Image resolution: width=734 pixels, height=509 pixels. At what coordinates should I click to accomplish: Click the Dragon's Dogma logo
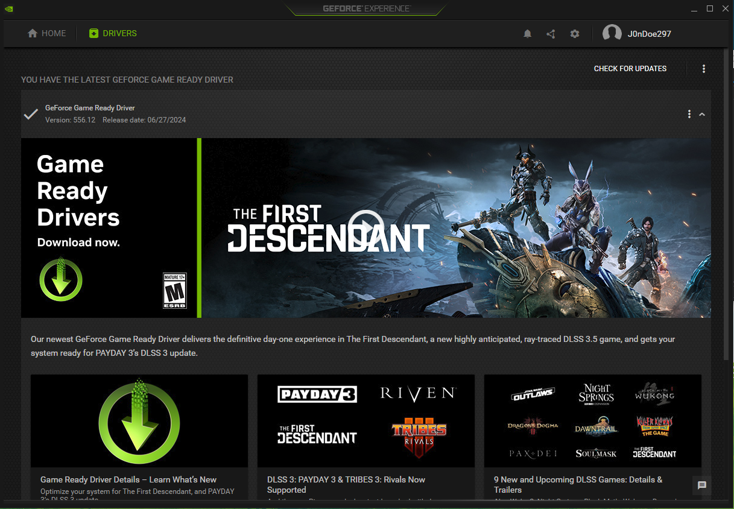pos(533,426)
